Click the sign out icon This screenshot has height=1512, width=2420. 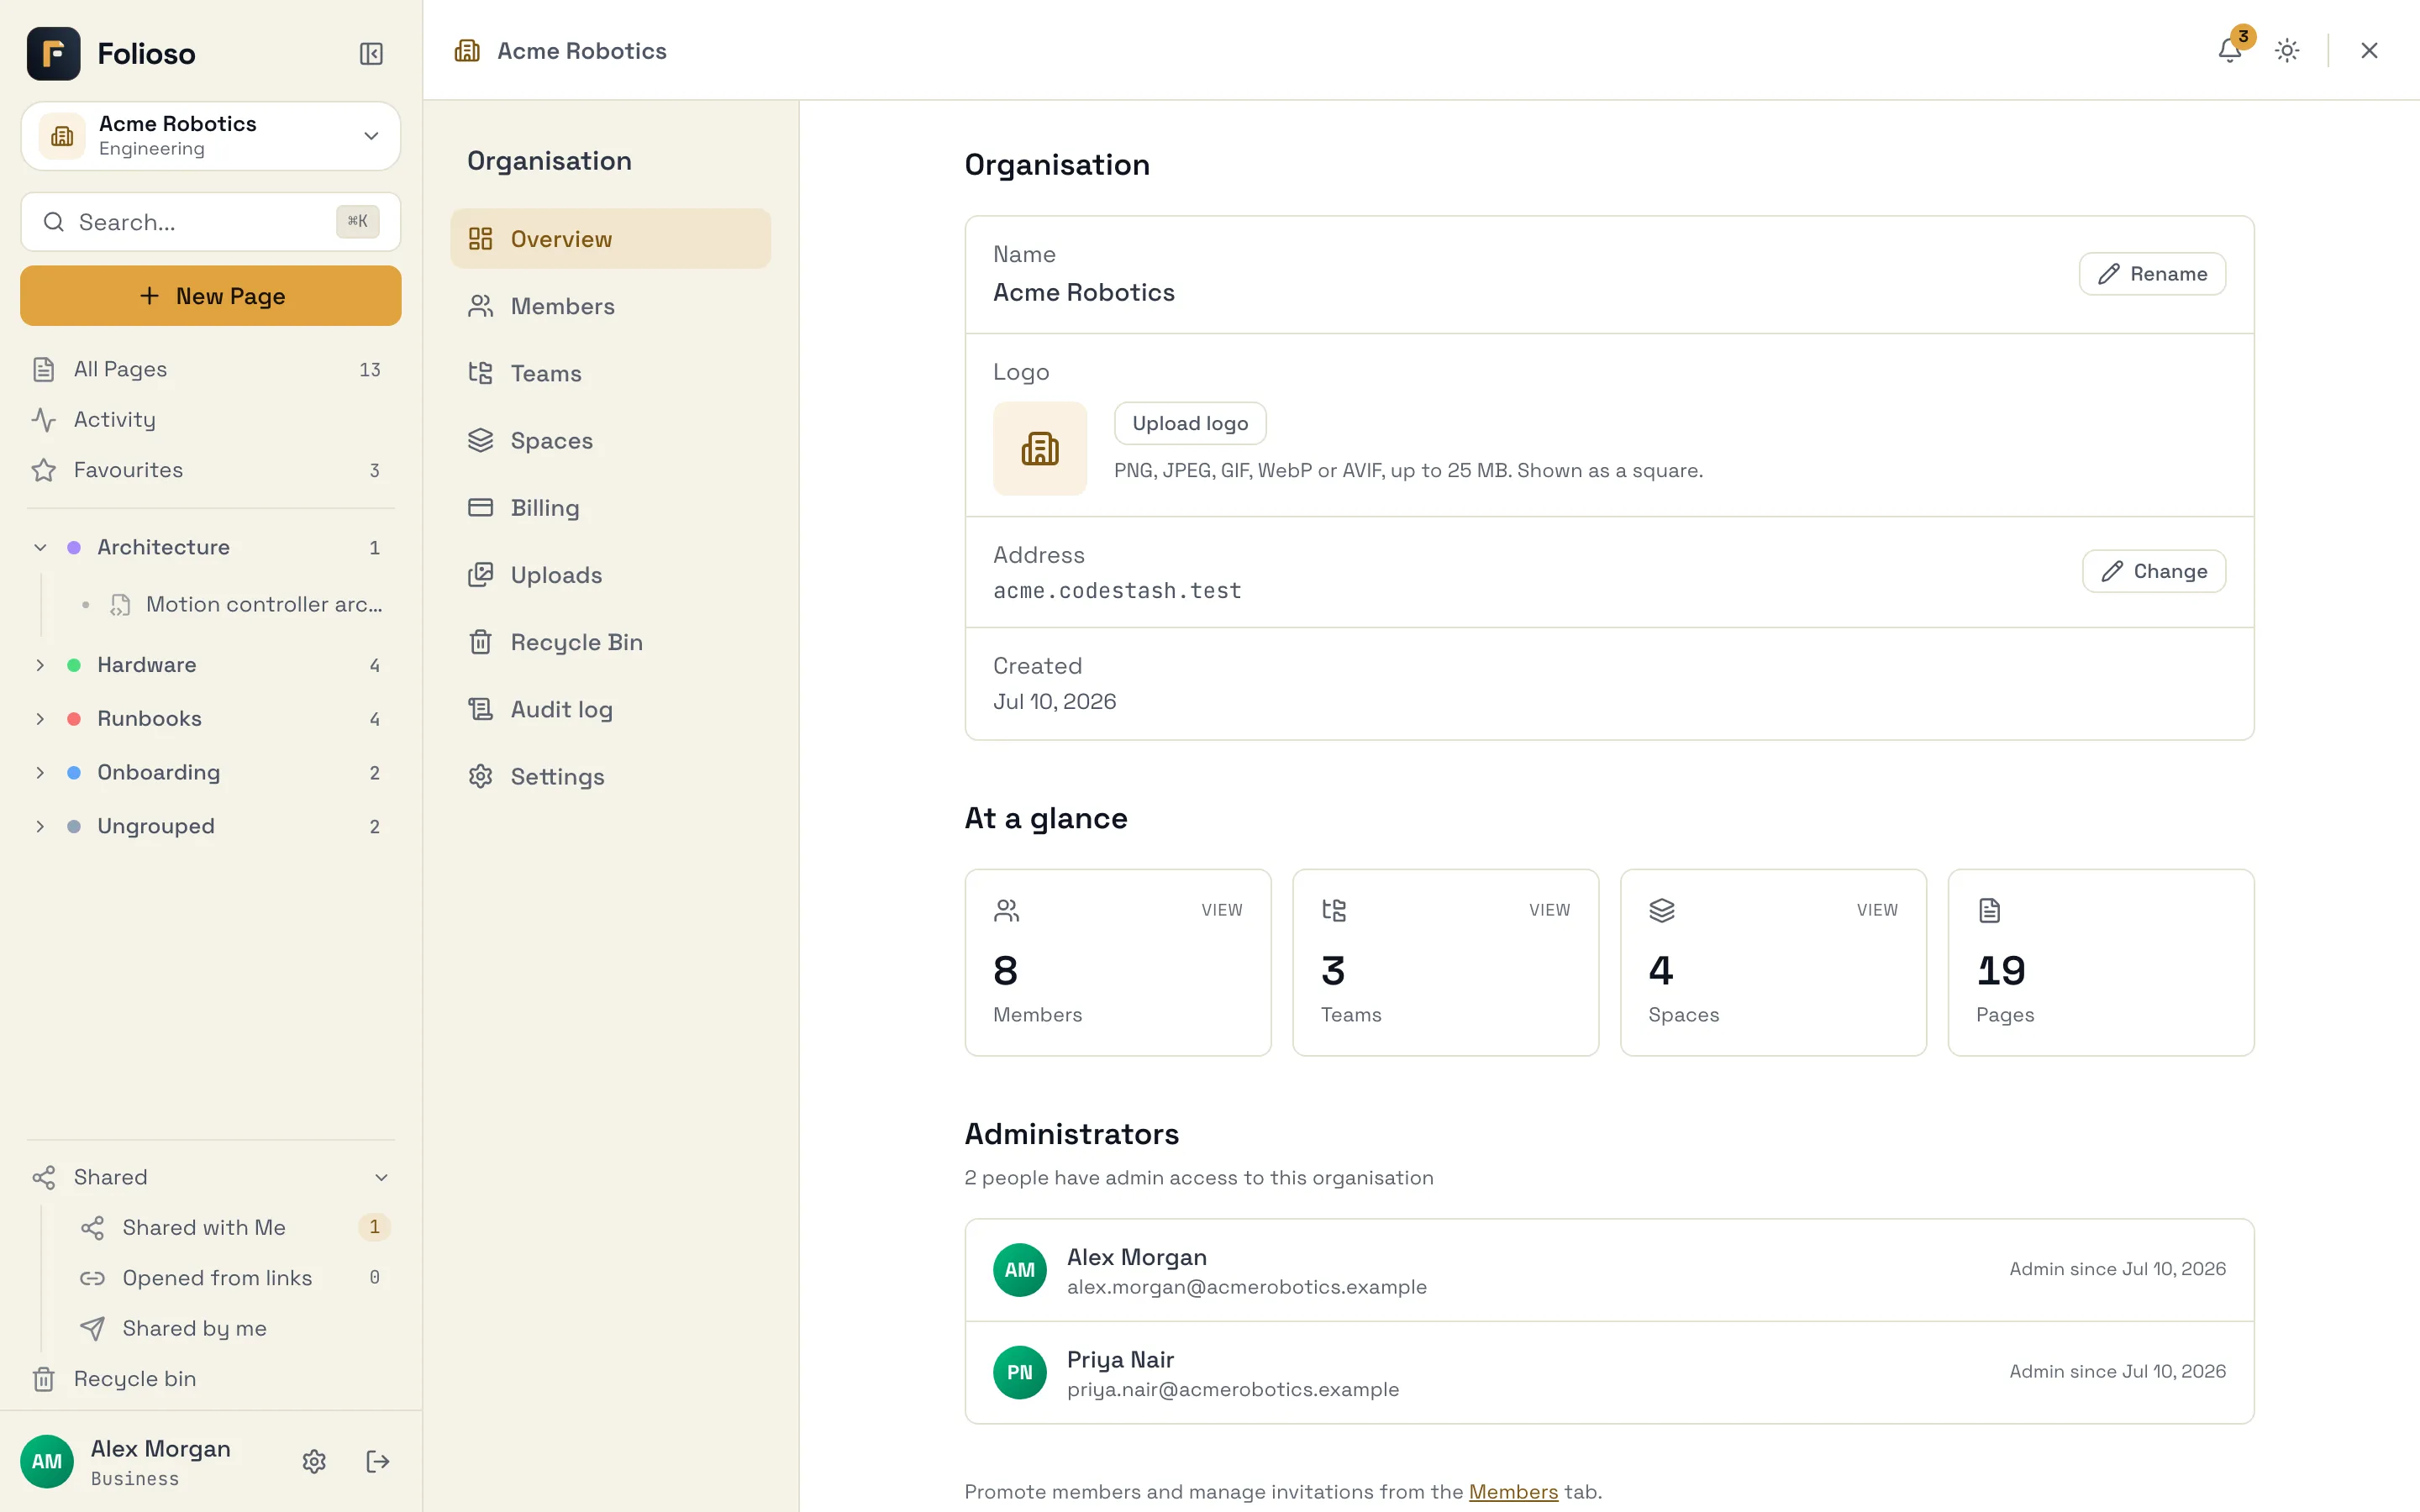[x=377, y=1461]
